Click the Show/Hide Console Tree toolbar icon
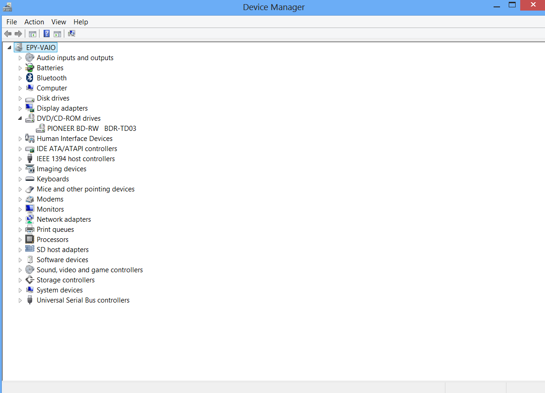This screenshot has width=545, height=393. [33, 34]
